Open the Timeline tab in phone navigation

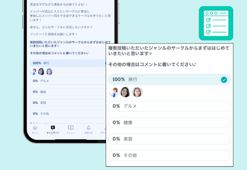coord(53,130)
